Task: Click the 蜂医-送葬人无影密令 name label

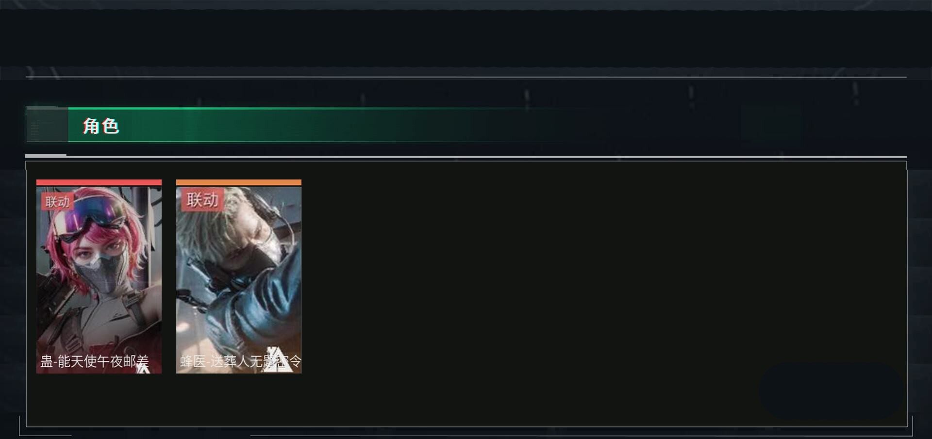Action: (x=240, y=361)
